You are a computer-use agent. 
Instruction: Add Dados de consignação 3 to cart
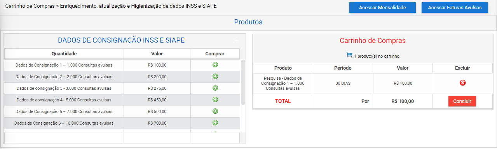click(x=215, y=88)
